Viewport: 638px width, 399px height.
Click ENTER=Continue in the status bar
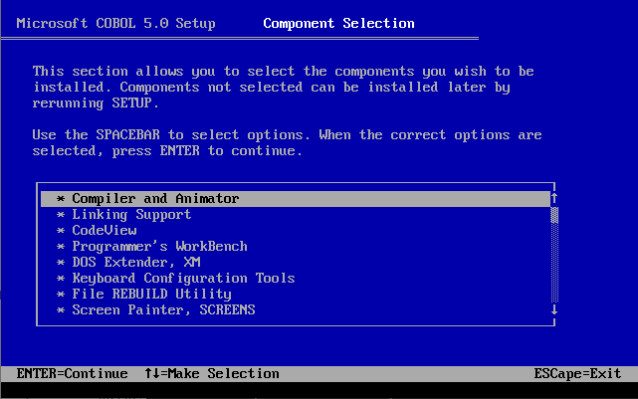tap(72, 373)
